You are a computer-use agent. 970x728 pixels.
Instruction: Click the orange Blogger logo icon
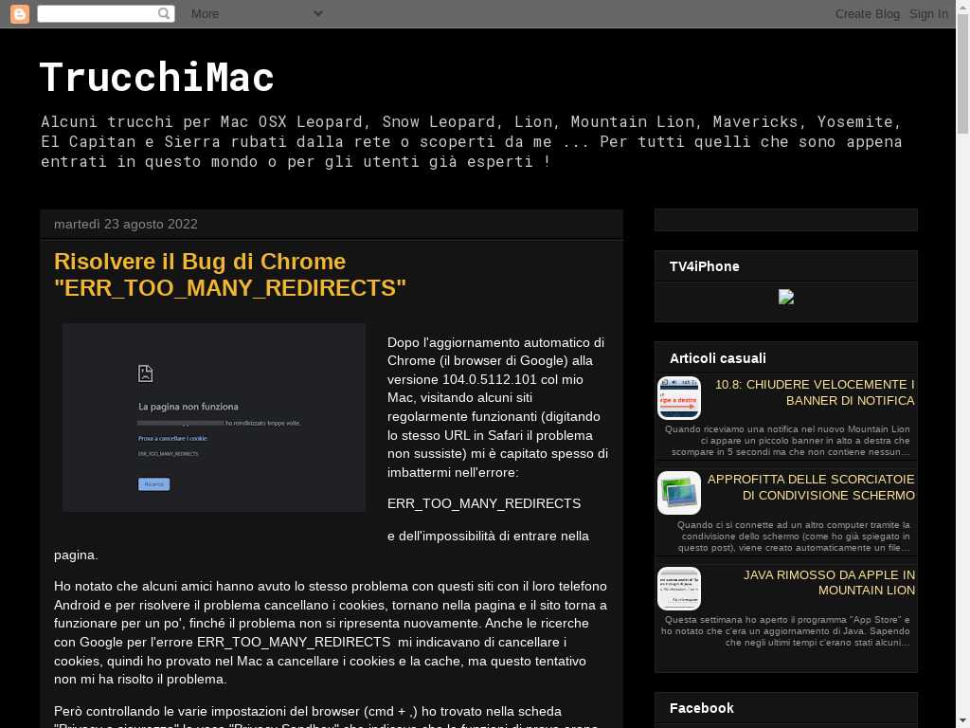pyautogui.click(x=20, y=13)
